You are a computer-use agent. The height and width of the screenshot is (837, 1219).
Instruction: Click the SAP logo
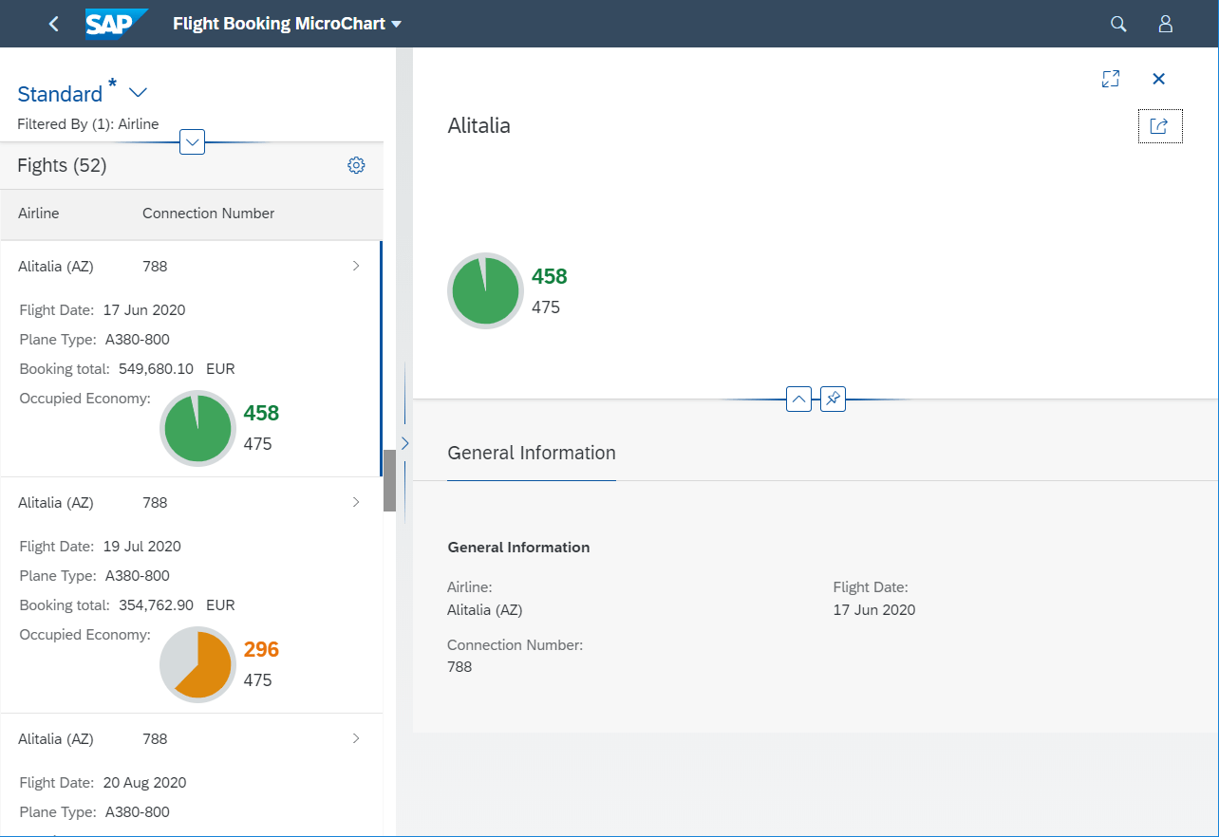coord(116,24)
